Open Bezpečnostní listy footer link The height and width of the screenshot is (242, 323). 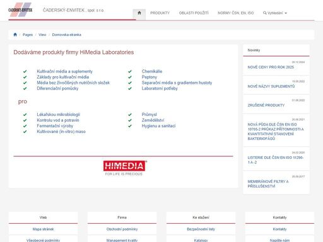201,229
